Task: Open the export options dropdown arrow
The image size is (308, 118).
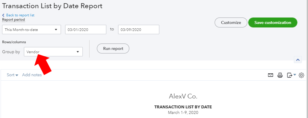Action: (295, 75)
